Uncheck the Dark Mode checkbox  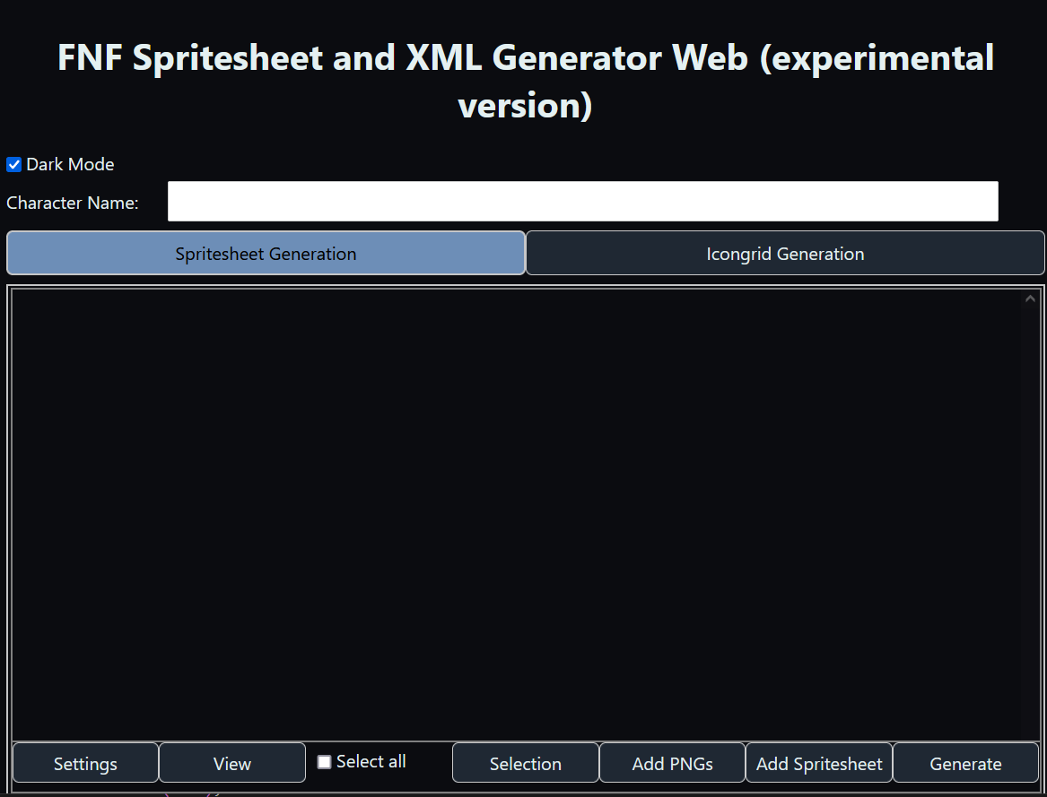point(14,165)
